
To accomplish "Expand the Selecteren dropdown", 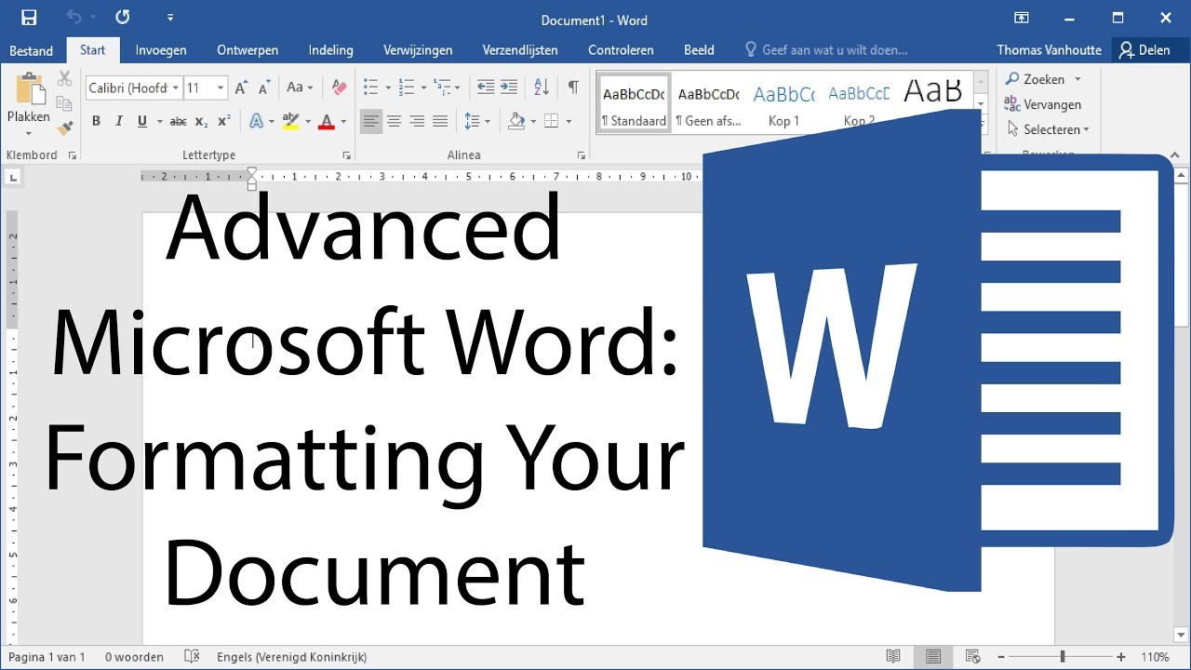I will [1055, 129].
